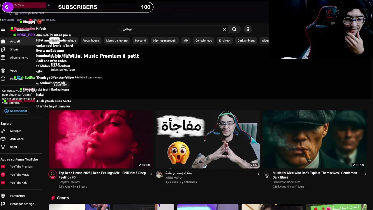Image resolution: width=373 pixels, height=210 pixels.
Task: Open a new browser tab with plus
Action: pos(49,5)
